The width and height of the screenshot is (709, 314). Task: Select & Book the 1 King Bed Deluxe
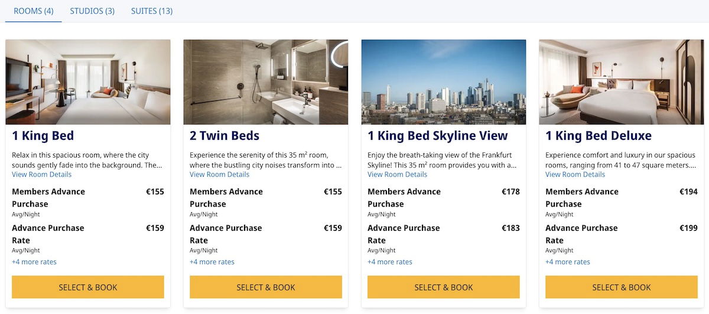click(622, 287)
